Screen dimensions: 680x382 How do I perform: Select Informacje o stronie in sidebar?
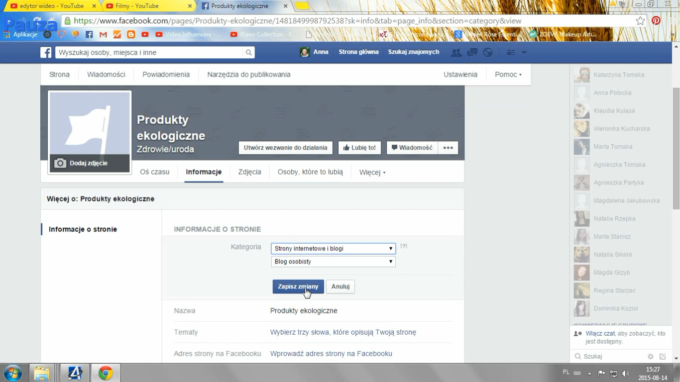83,229
